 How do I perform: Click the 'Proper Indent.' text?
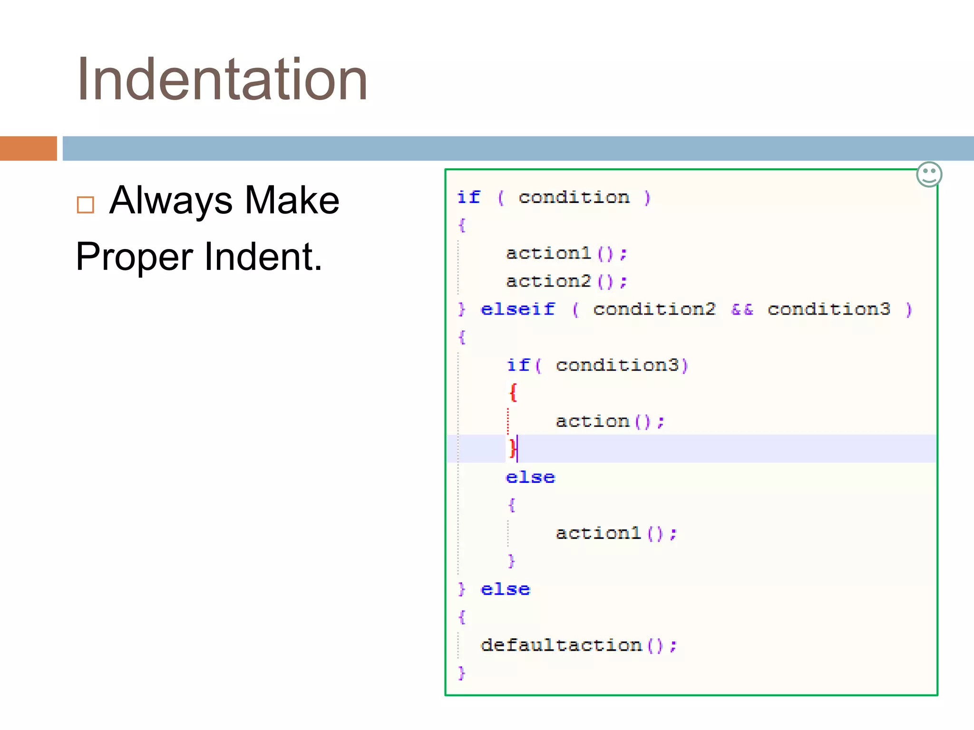199,257
